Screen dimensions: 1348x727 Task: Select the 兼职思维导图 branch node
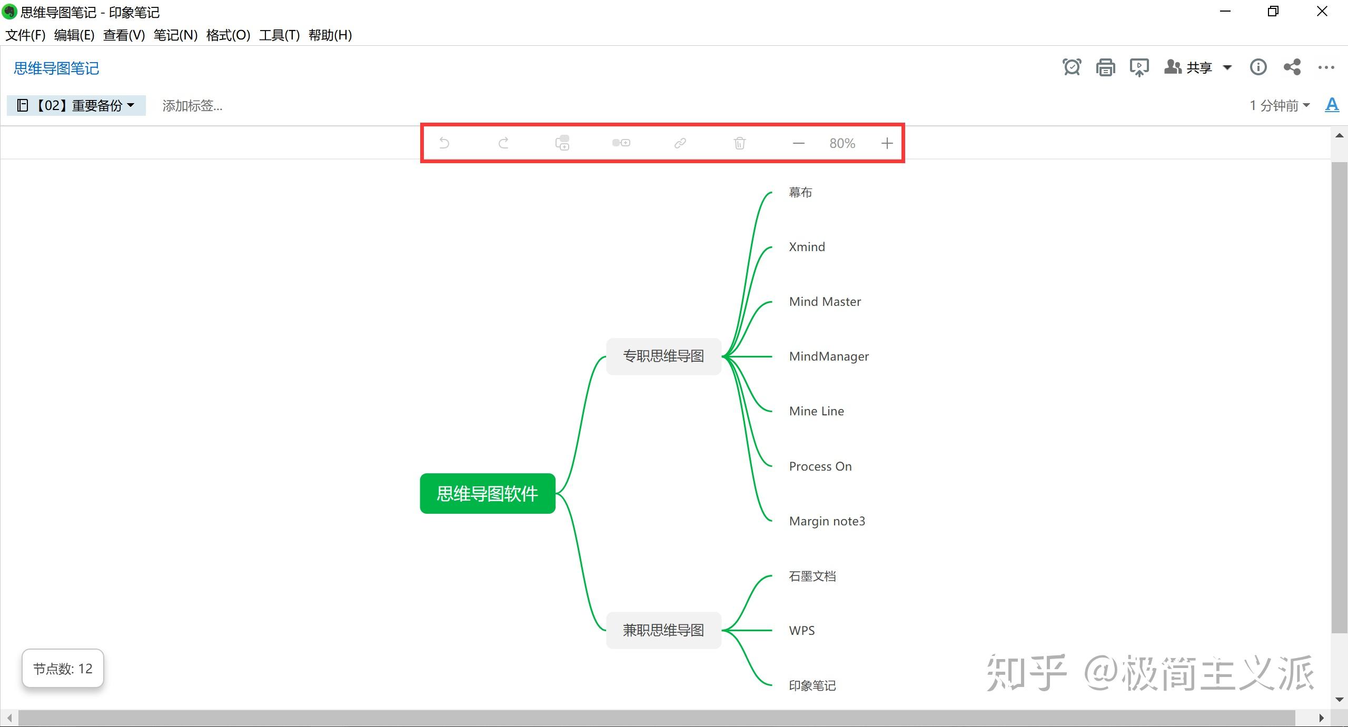click(x=663, y=630)
